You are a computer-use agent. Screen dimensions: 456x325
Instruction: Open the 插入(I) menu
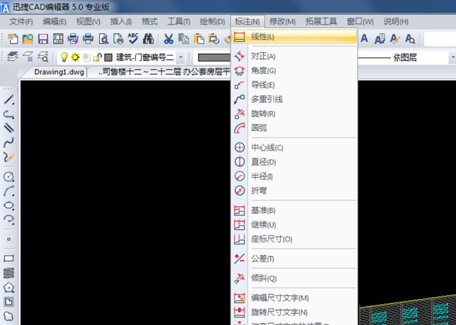click(121, 21)
